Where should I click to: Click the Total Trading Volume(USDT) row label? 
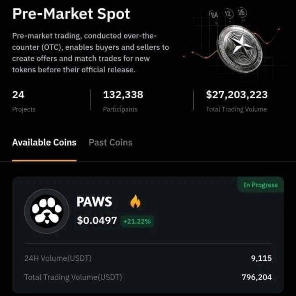pos(73,277)
